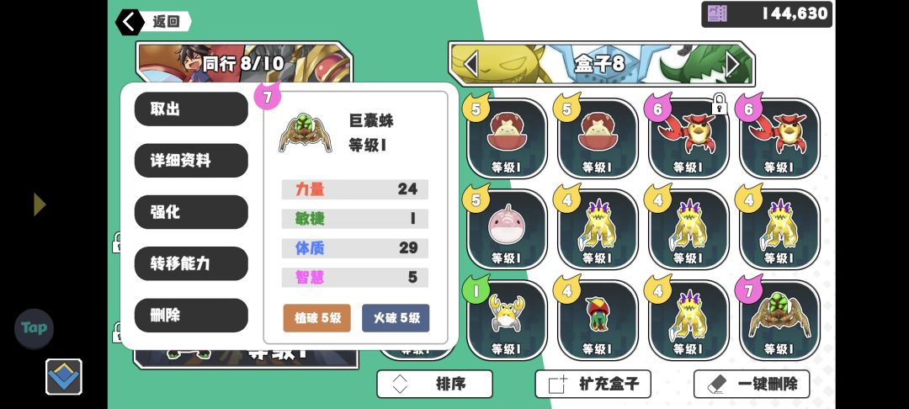
Task: Go to previous box with left arrow
Action: pos(470,64)
